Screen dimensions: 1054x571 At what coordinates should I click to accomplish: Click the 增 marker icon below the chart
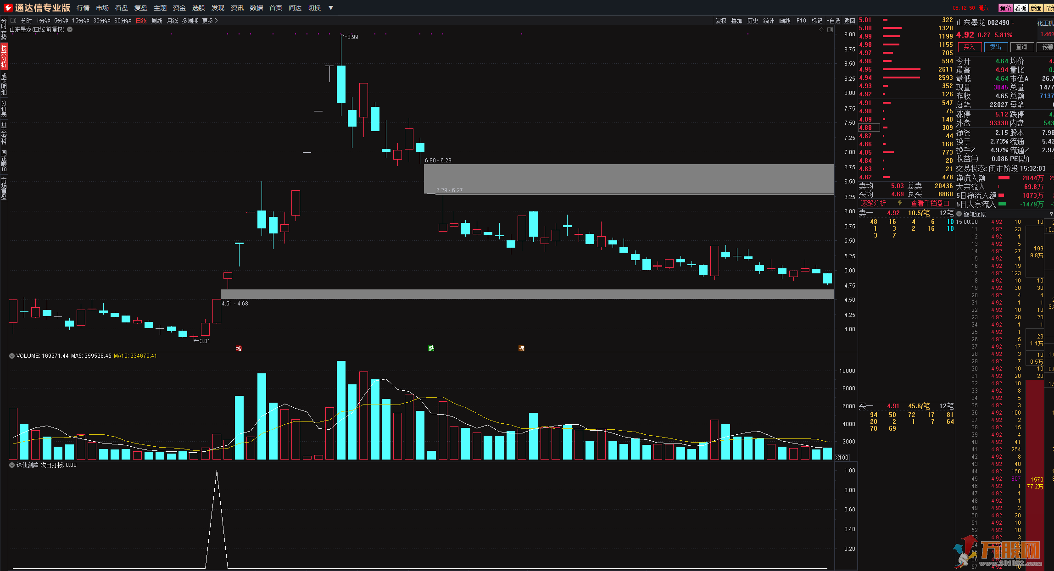point(239,348)
